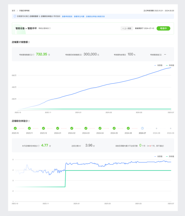185x216 pixels.
Task: Open the second blue link in the notice banner
Action: click(x=79, y=16)
